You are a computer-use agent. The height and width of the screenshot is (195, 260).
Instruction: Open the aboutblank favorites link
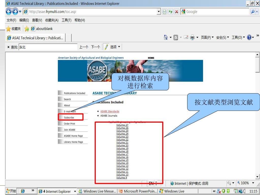point(42,29)
